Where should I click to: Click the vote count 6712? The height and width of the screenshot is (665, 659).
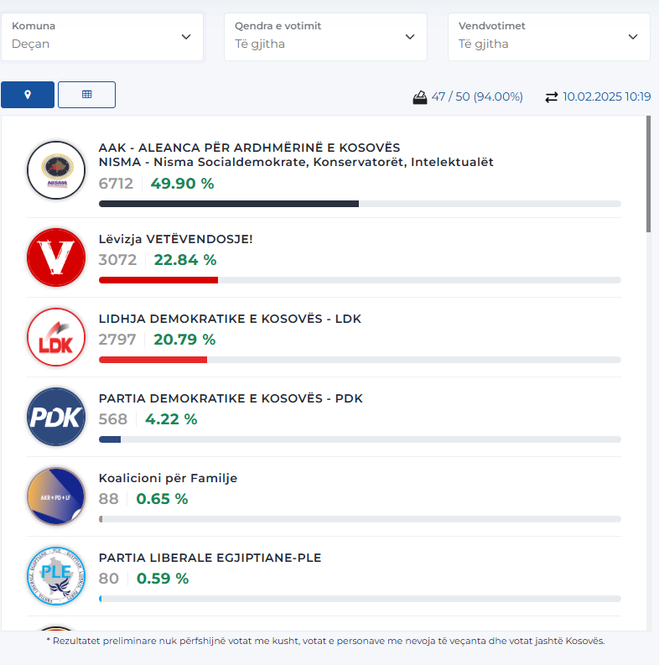[116, 184]
